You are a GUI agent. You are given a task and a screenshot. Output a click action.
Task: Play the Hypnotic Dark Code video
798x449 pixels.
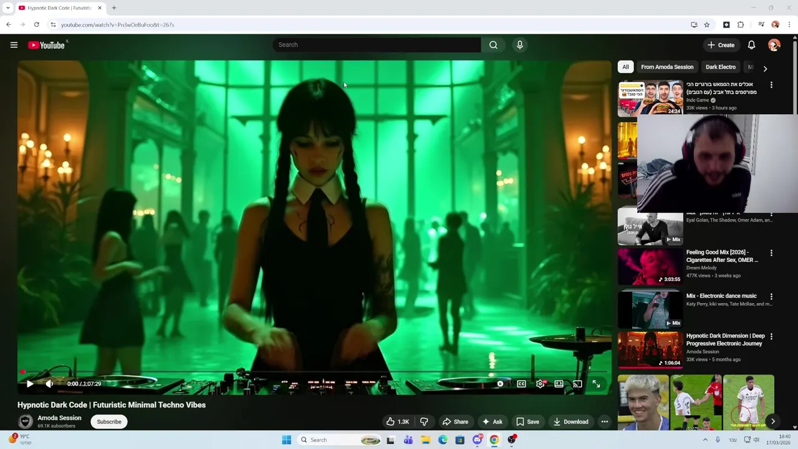pos(29,384)
